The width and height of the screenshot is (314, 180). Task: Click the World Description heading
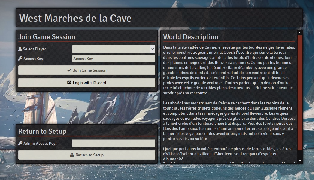[191, 37]
